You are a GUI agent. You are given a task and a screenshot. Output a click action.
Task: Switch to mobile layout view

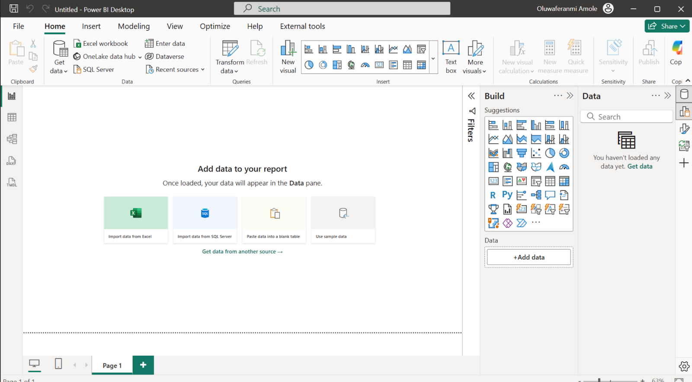tap(58, 363)
